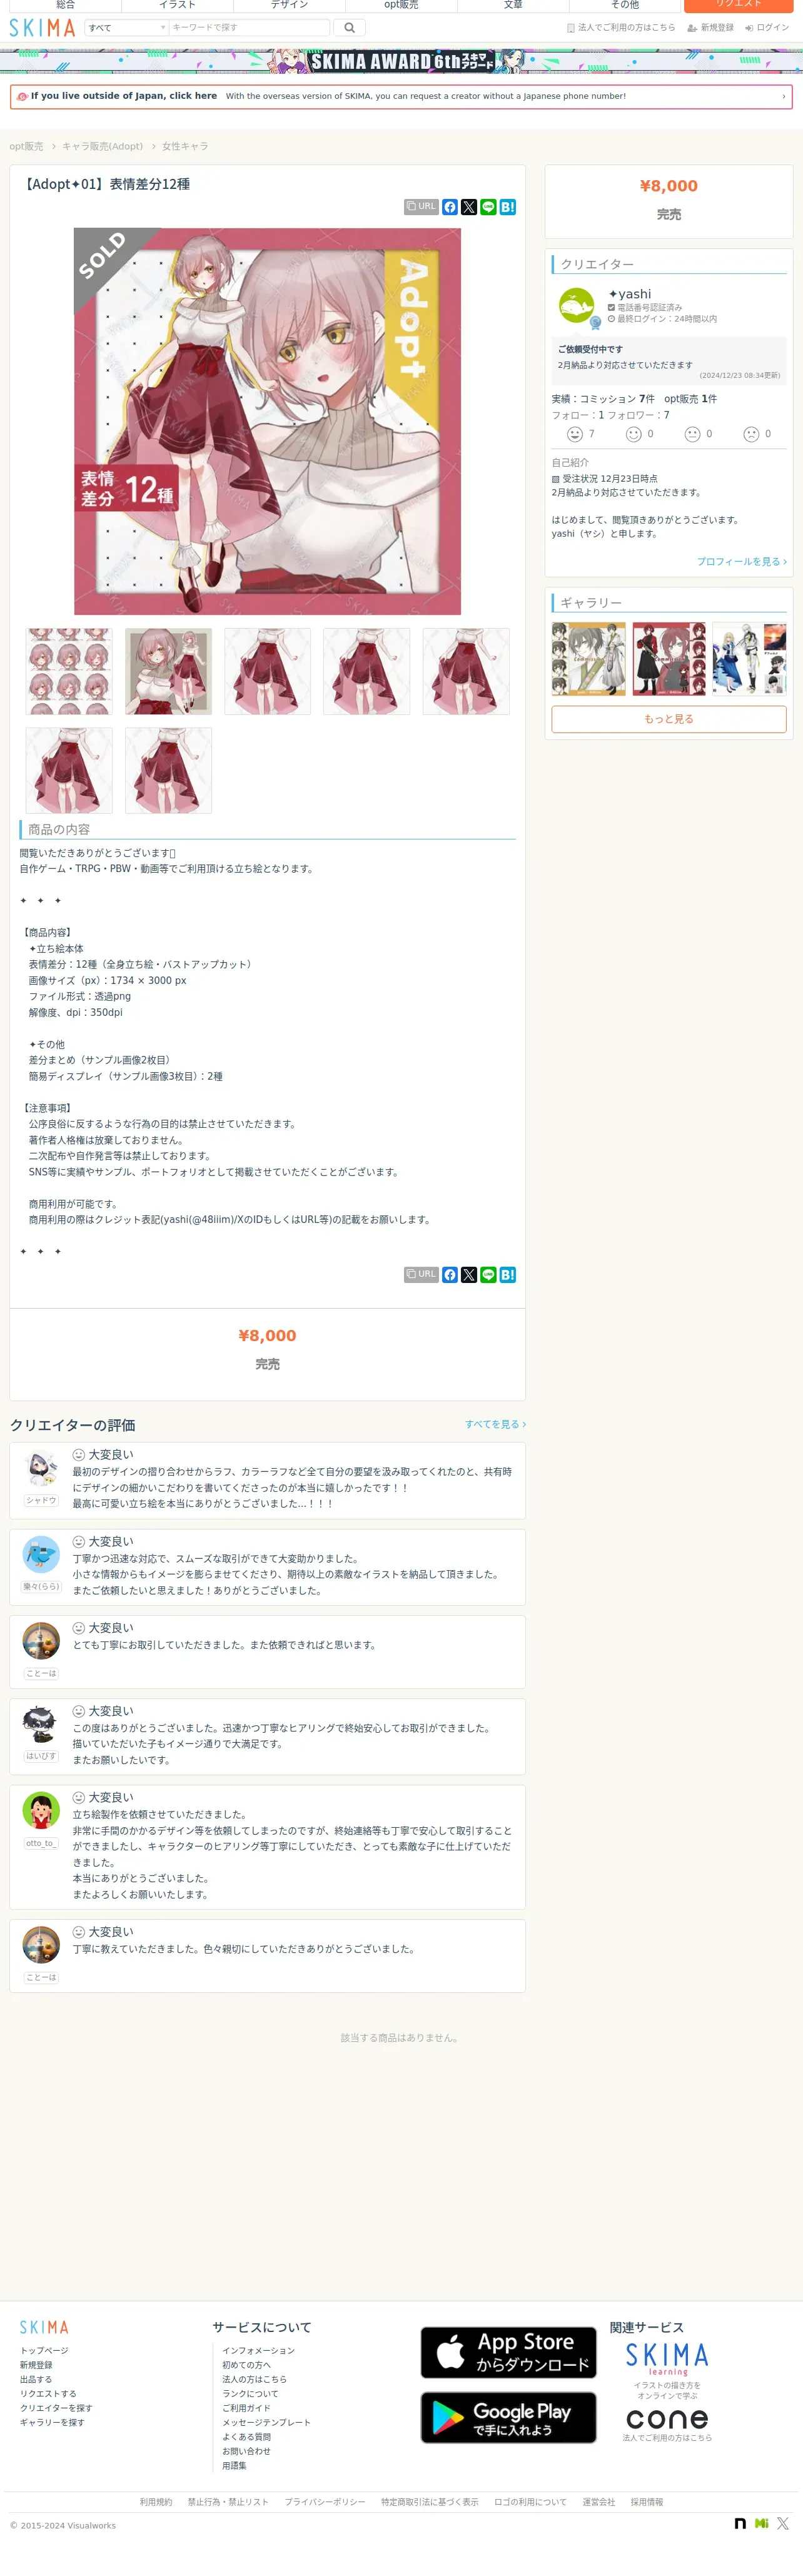803x2576 pixels.
Task: Copy URL using bottom URL button
Action: click(x=421, y=1274)
